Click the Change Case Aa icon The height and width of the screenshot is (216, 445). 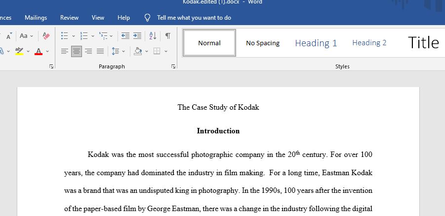[24, 36]
